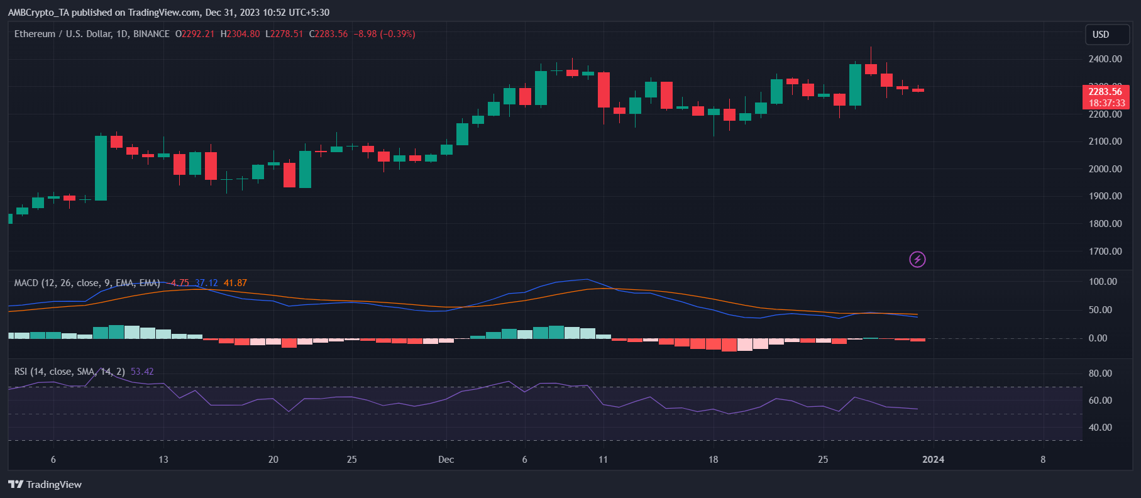The width and height of the screenshot is (1141, 498).
Task: Click the 2024 marker on time axis
Action: pos(933,460)
